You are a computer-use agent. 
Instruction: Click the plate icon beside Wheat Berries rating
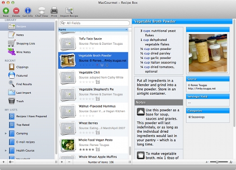98,132
